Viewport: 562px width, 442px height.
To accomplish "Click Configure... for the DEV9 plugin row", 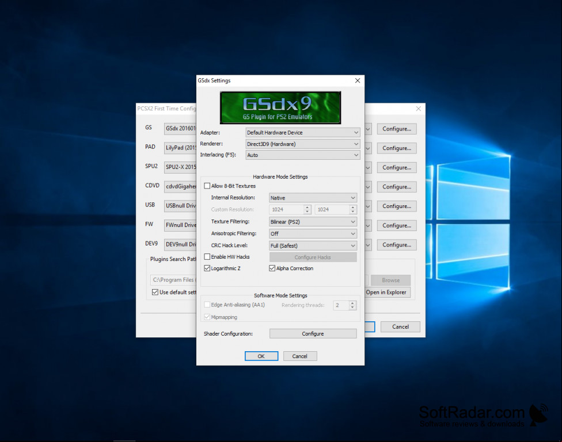I will [397, 245].
